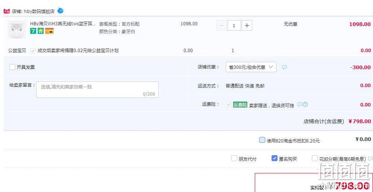Image resolution: width=373 pixels, height=192 pixels.
Task: Click the 无优惠 text in the product row
Action: coord(291,24)
